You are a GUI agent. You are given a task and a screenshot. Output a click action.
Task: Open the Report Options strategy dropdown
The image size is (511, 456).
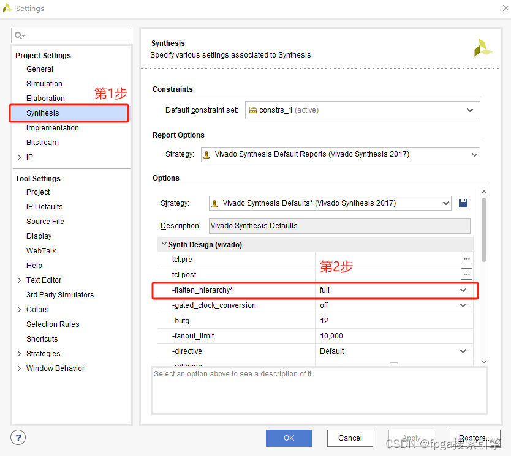(340, 154)
